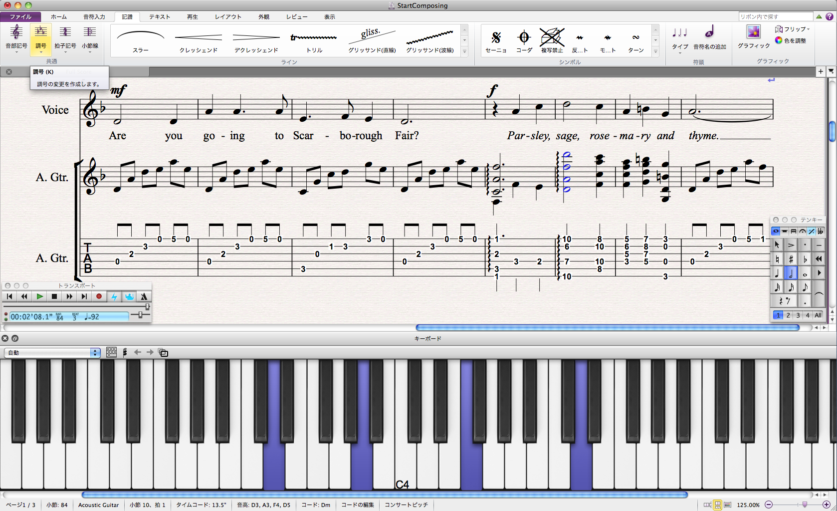
Task: Click the Key Signature (調号) button
Action: click(x=41, y=38)
